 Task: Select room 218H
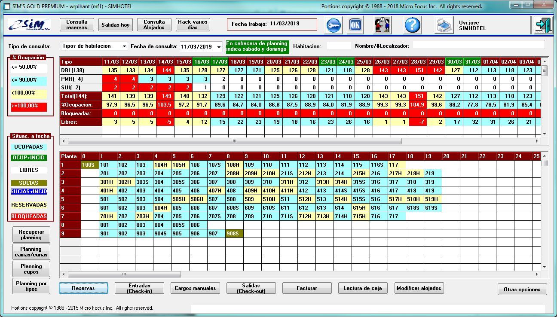(415, 173)
